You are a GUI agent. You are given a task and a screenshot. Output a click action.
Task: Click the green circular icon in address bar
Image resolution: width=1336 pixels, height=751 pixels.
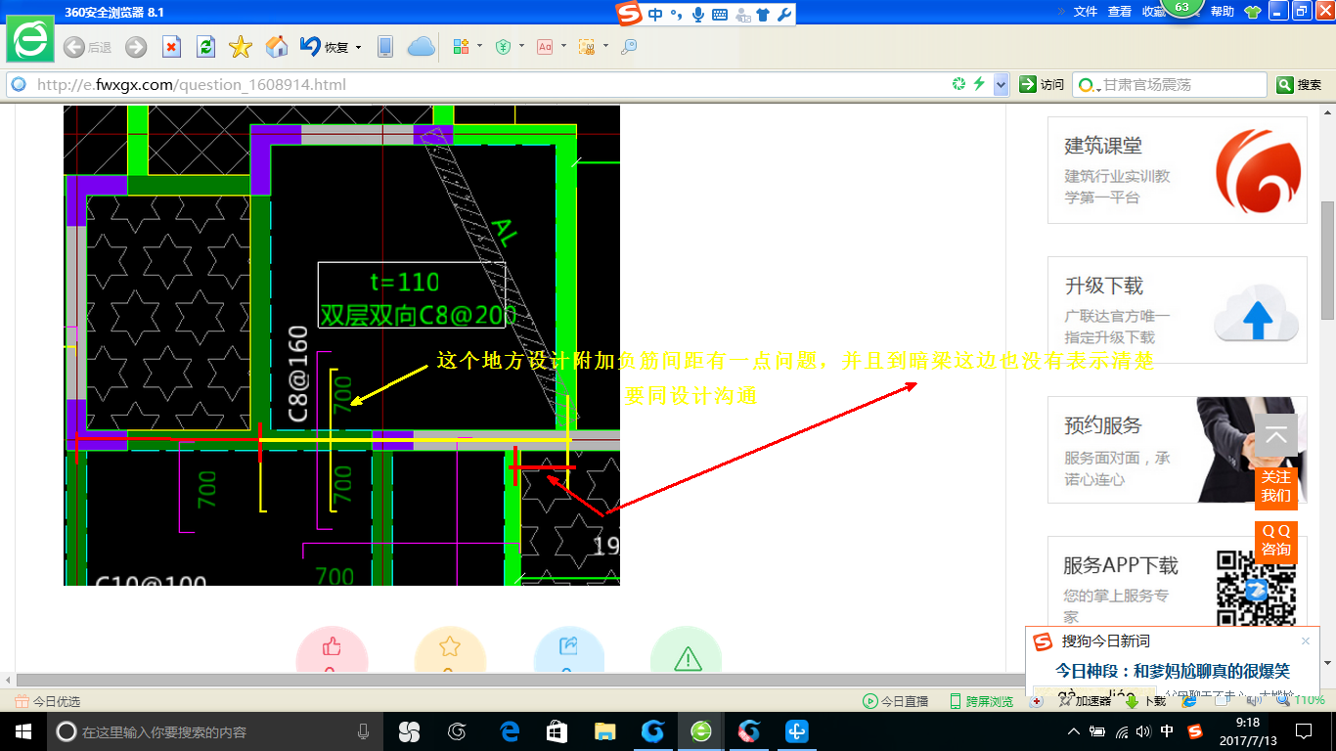959,85
